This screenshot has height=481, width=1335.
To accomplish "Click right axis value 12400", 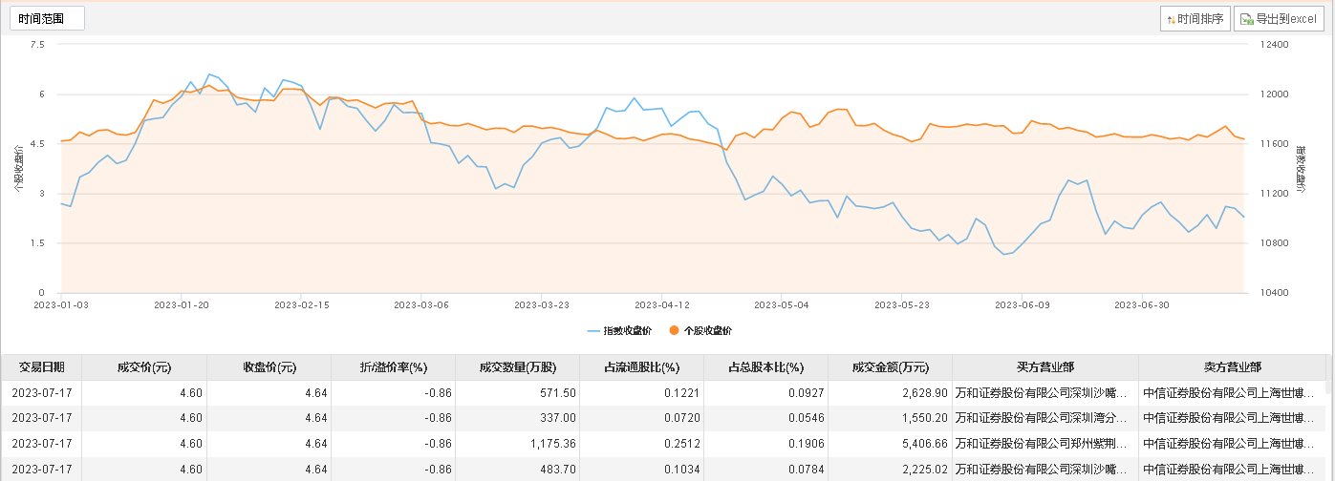I will click(1277, 45).
